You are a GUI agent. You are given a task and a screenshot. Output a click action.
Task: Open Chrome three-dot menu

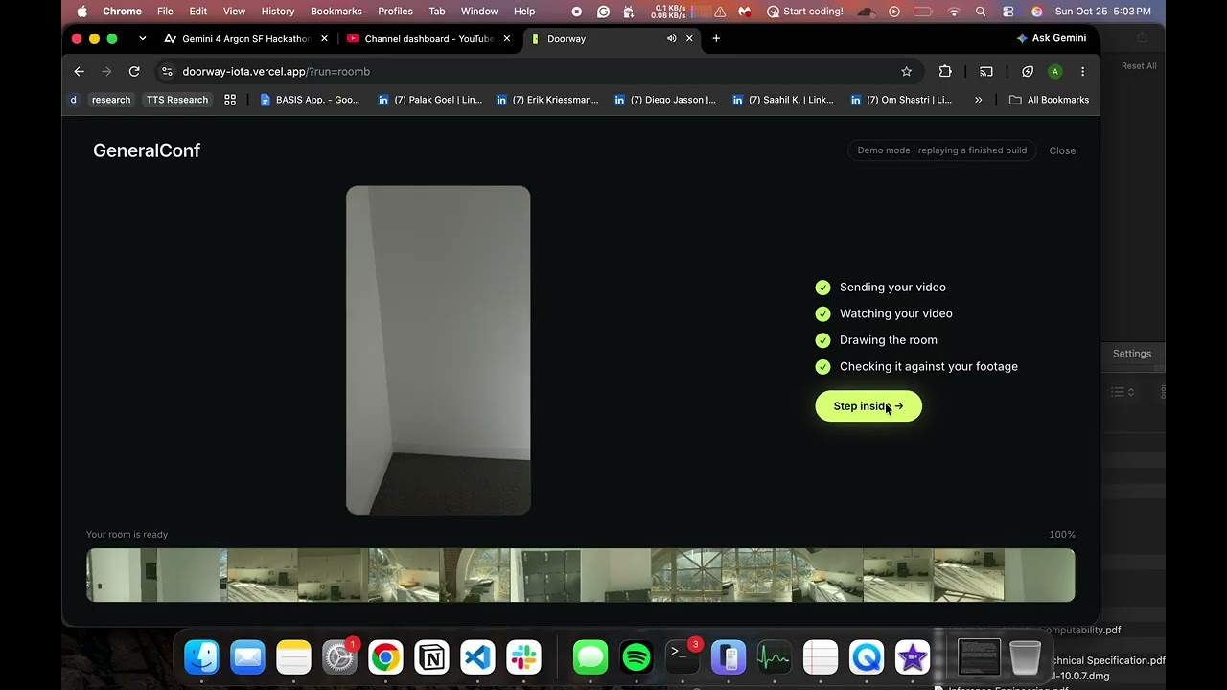click(1082, 71)
